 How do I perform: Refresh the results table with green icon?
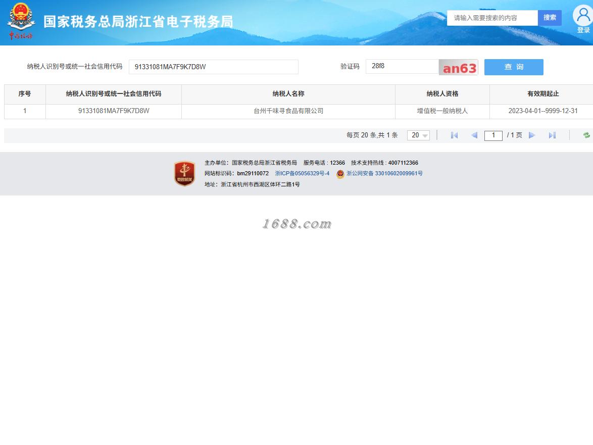(x=586, y=135)
